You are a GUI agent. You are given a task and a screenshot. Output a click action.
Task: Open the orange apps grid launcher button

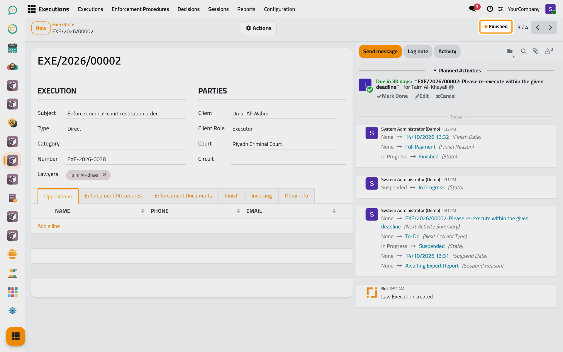point(16,336)
